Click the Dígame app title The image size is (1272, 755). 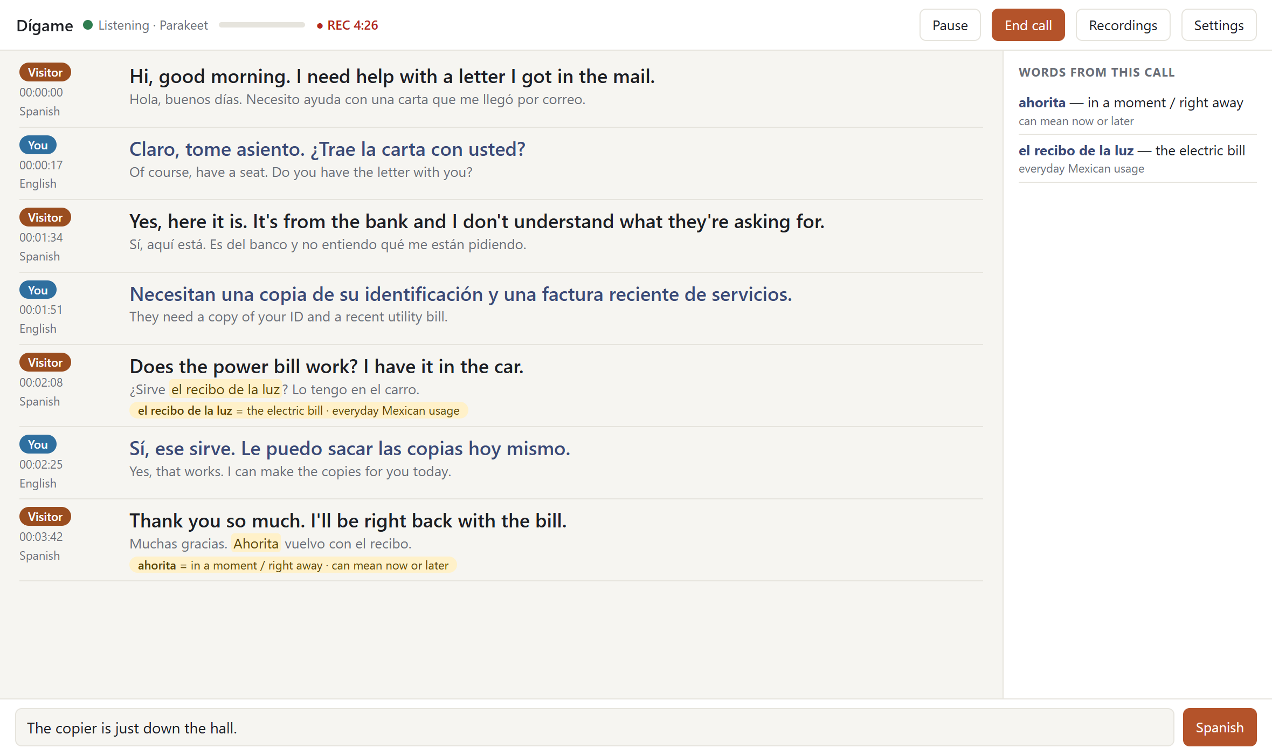[45, 25]
